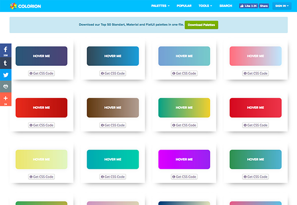This screenshot has height=205, width=297.
Task: Open the Tools dropdown menu
Action: point(205,6)
